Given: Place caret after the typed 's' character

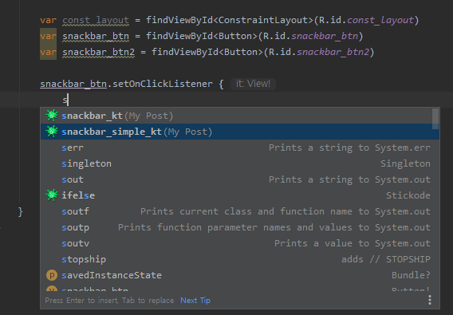Looking at the screenshot, I should (68, 100).
